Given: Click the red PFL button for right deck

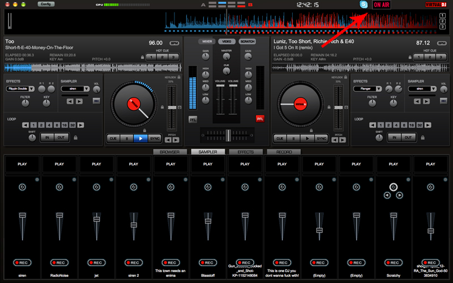Looking at the screenshot, I should pyautogui.click(x=260, y=119).
